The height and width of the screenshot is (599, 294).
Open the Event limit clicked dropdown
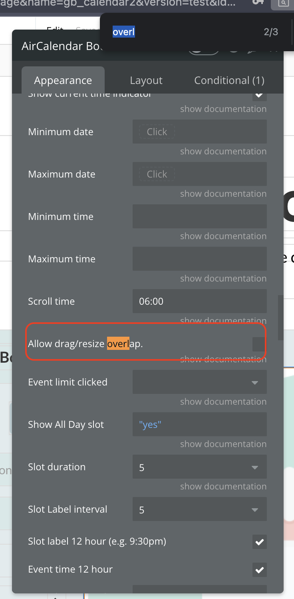point(199,382)
